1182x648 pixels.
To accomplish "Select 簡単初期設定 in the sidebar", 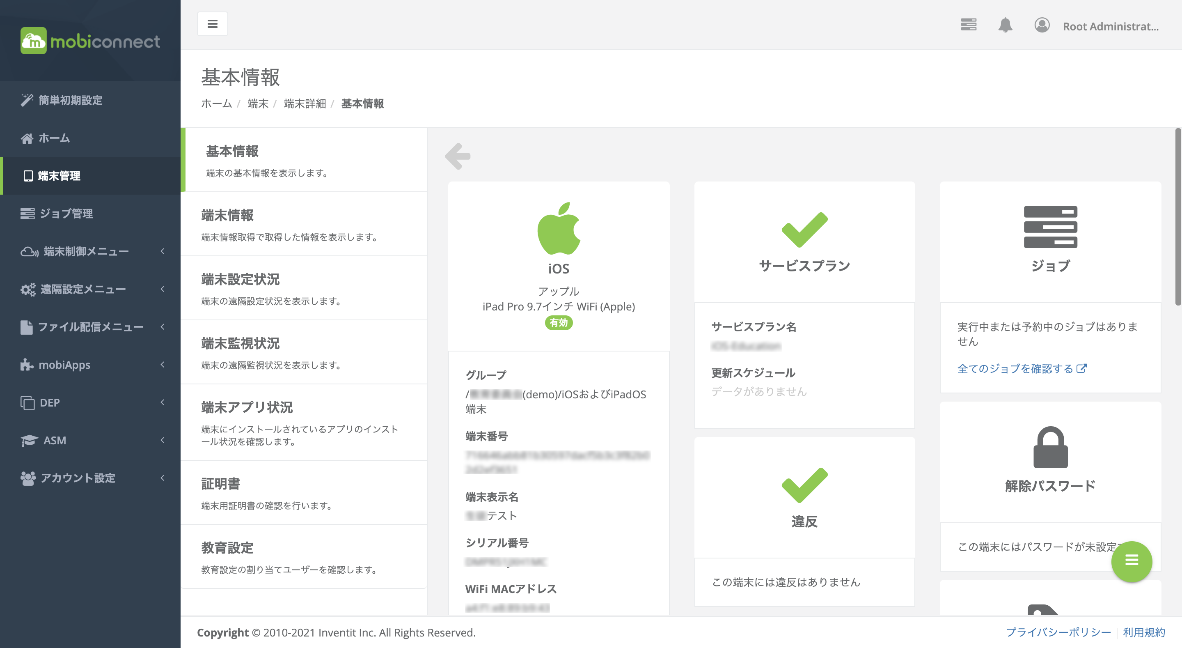I will tap(70, 100).
